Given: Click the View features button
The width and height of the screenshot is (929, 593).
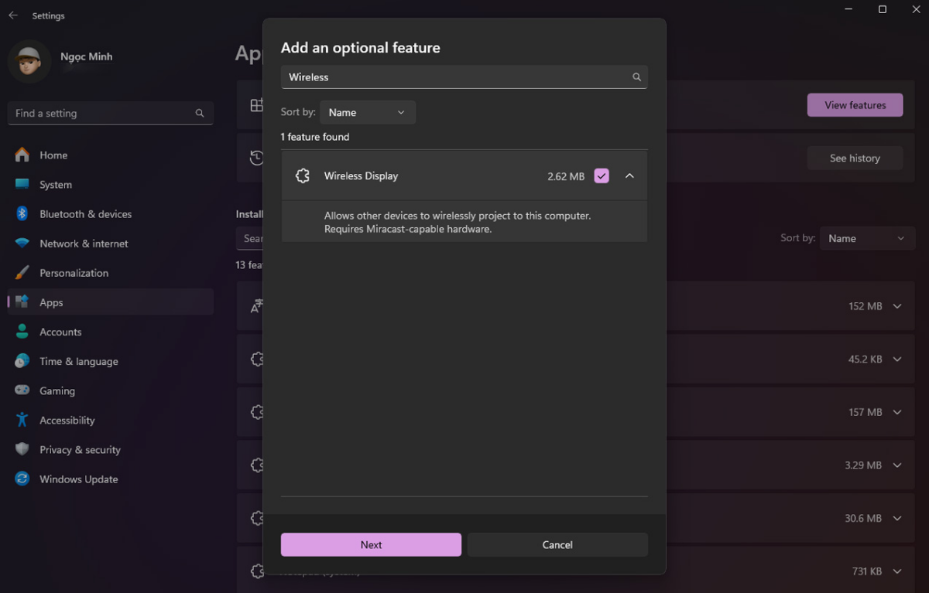Looking at the screenshot, I should click(855, 105).
